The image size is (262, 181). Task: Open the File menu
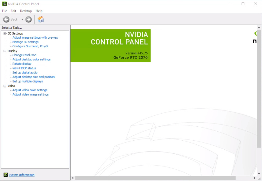(5, 11)
